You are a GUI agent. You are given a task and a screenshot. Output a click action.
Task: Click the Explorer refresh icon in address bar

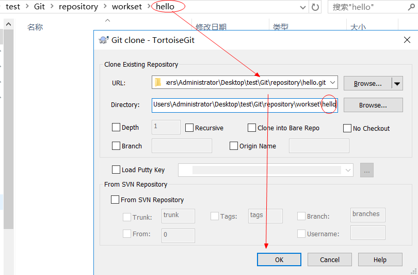315,7
